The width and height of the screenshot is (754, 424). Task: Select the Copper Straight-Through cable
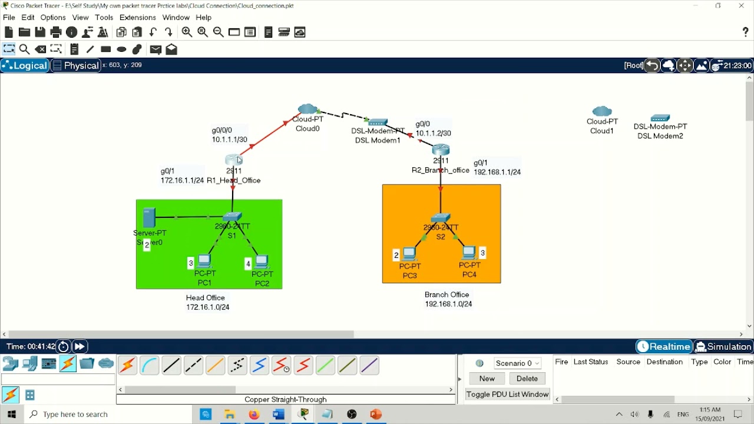click(x=171, y=366)
